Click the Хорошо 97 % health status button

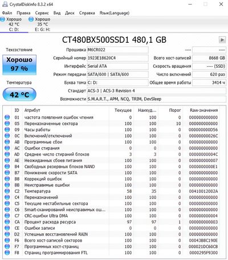pyautogui.click(x=19, y=65)
